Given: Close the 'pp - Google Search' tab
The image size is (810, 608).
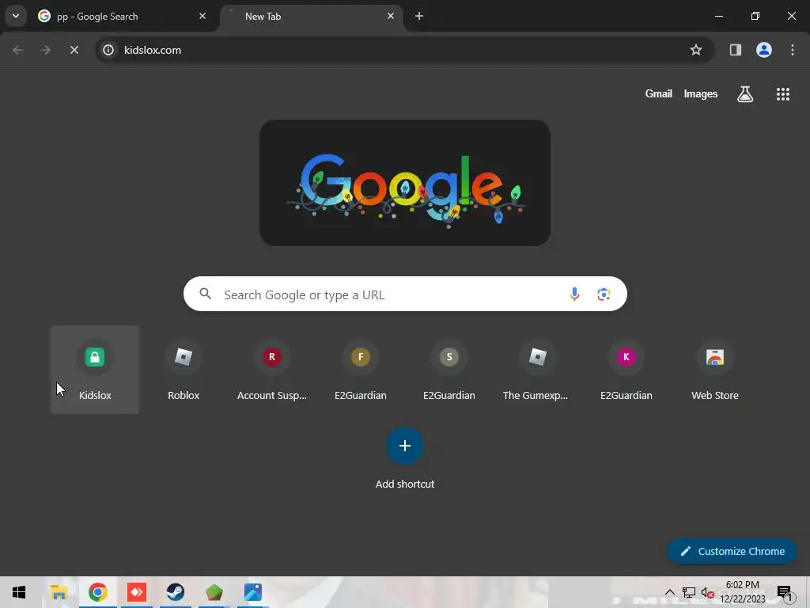Looking at the screenshot, I should (x=202, y=16).
